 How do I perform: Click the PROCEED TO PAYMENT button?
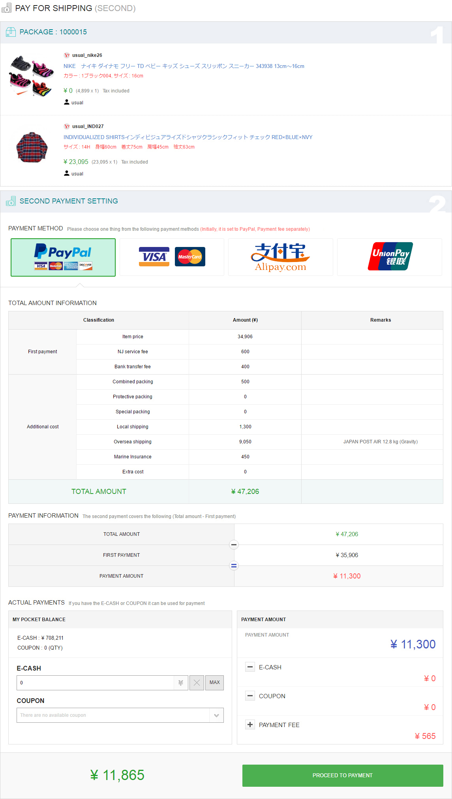click(343, 775)
